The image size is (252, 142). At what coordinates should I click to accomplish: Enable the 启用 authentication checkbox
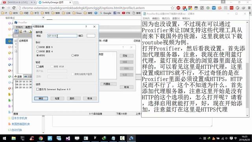(38, 66)
